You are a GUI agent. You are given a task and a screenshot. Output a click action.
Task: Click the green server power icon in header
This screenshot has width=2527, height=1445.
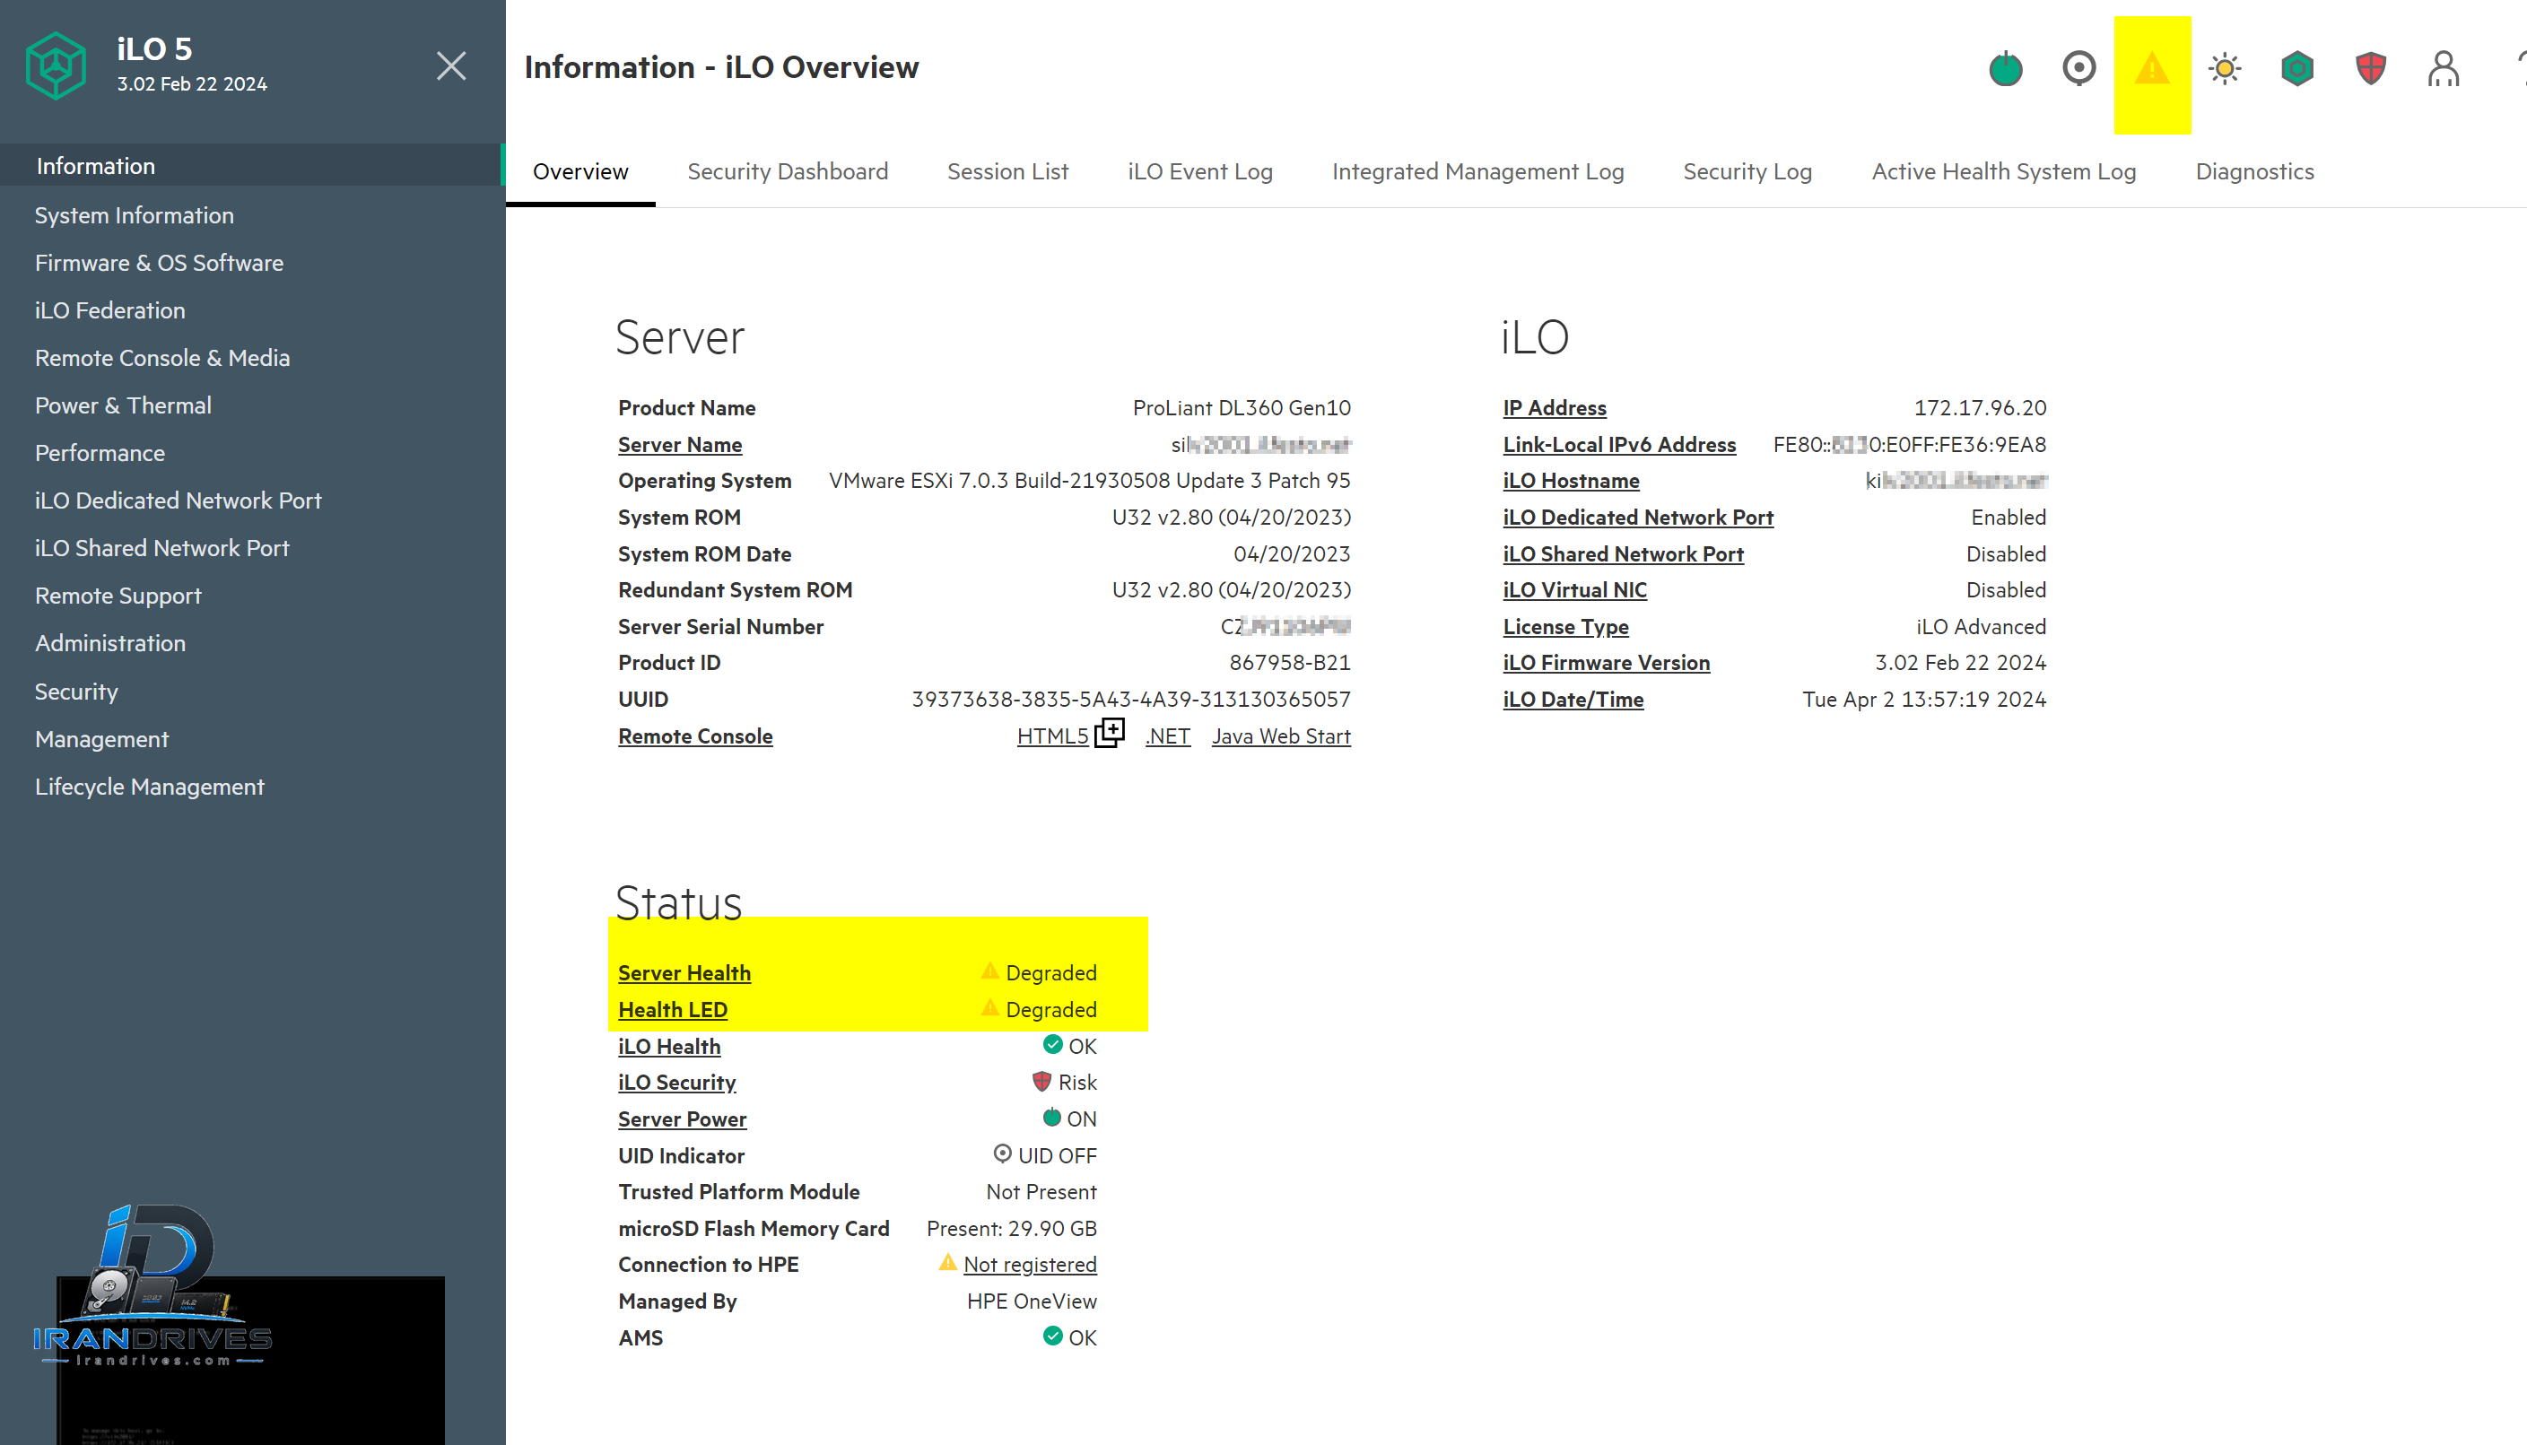pyautogui.click(x=2006, y=68)
